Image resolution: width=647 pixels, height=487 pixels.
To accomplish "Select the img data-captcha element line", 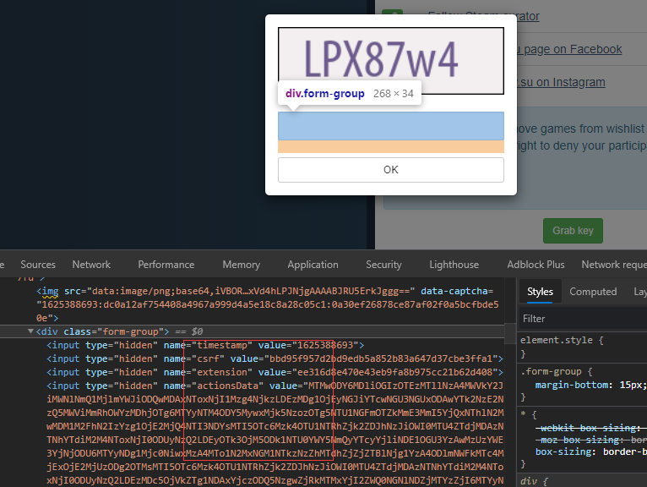I will (268, 304).
